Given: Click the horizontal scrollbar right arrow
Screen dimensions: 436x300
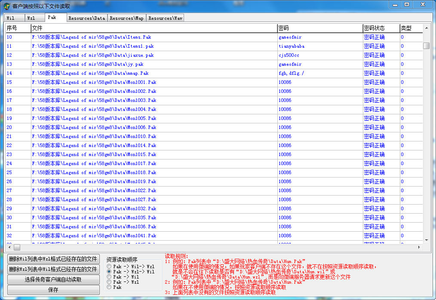Looking at the screenshot, I should click(419, 248).
